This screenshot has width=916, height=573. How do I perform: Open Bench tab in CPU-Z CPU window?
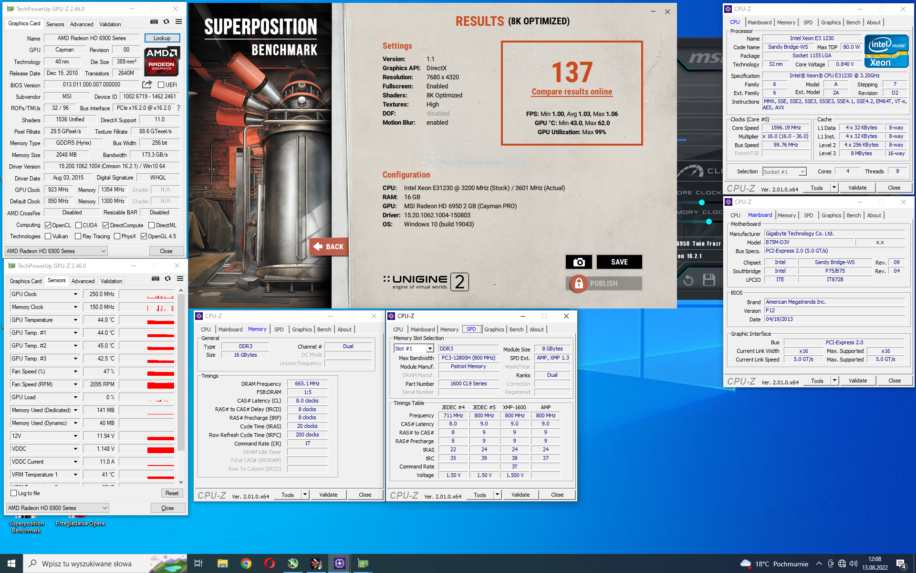pyautogui.click(x=853, y=22)
